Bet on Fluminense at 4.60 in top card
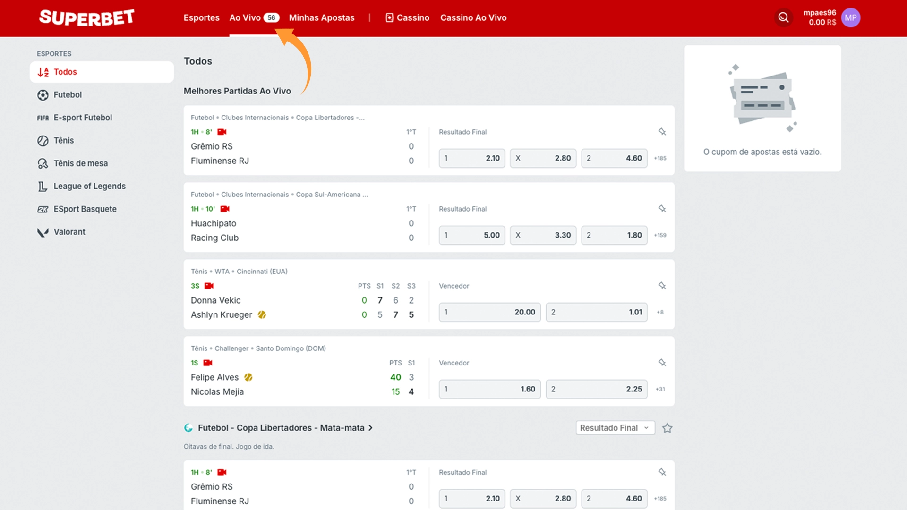This screenshot has width=907, height=510. click(x=614, y=158)
